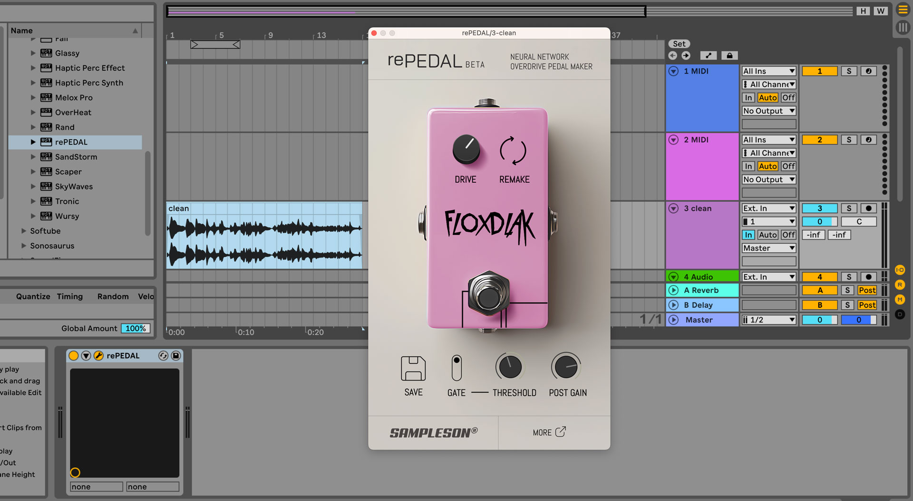Click the hamburger menu icon at top right

902,10
